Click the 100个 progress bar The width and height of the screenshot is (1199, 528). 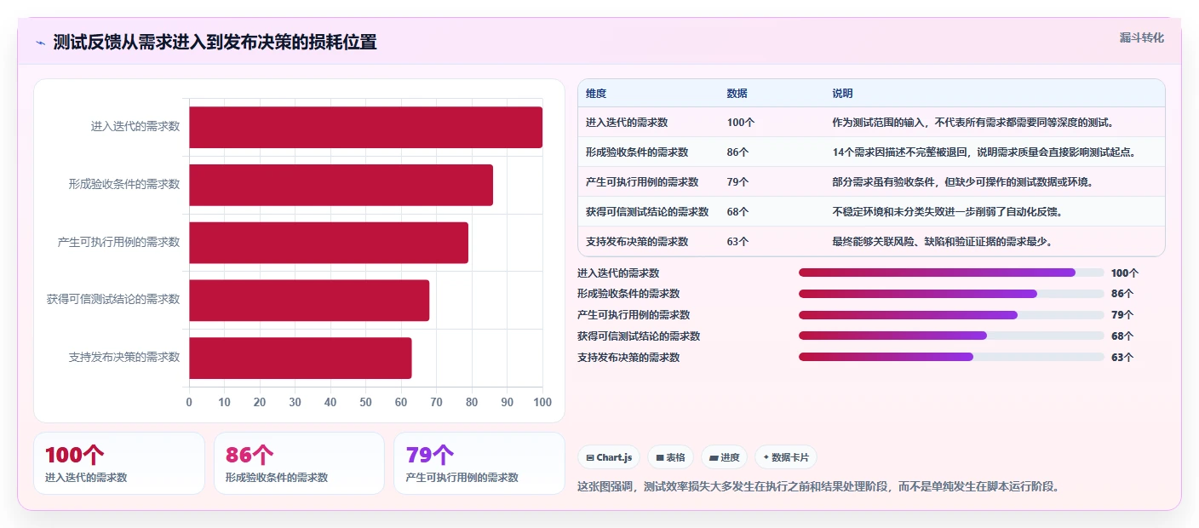pos(951,273)
